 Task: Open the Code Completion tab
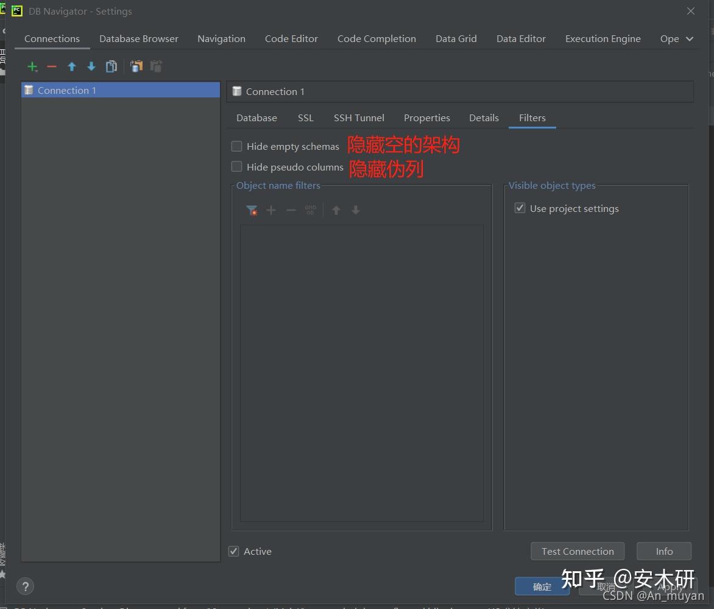[x=376, y=39]
